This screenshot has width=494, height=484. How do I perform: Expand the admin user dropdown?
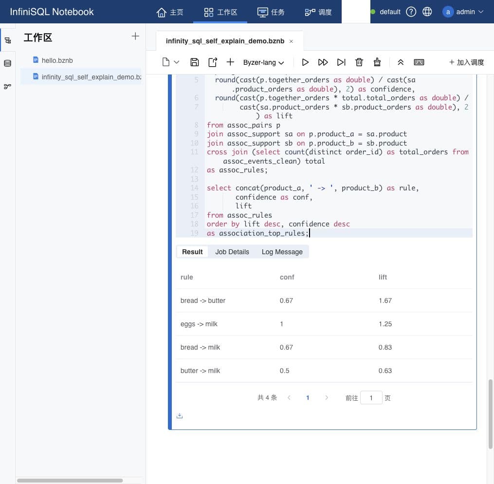pos(463,12)
